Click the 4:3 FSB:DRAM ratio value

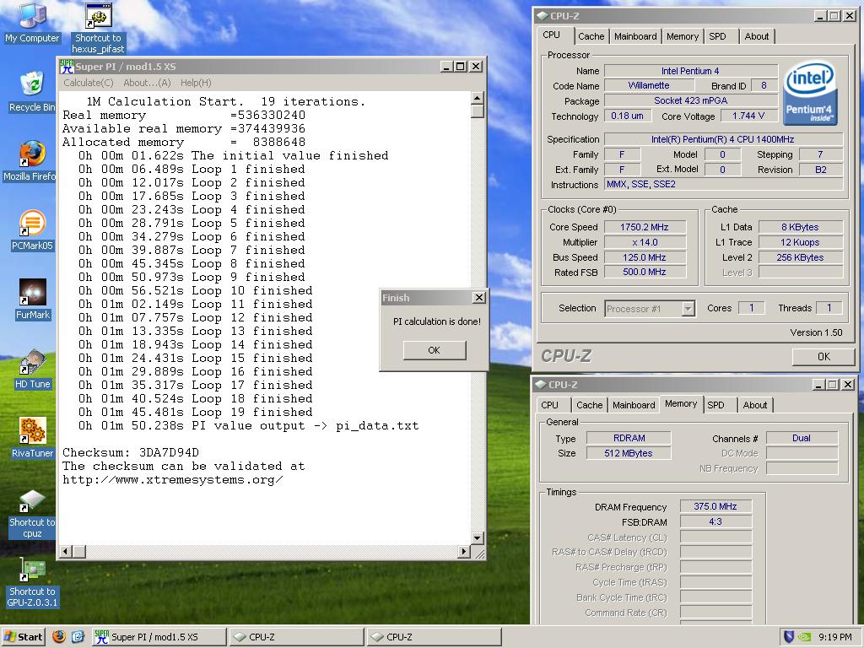[x=715, y=521]
